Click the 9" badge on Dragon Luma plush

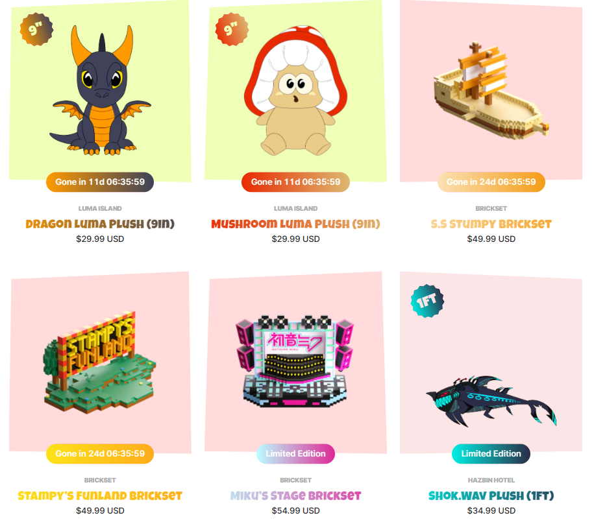coord(36,29)
